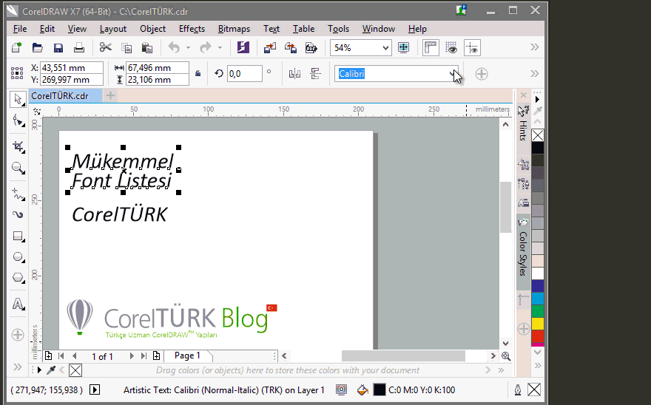
Task: Save the document with the floppy icon
Action: pos(58,48)
